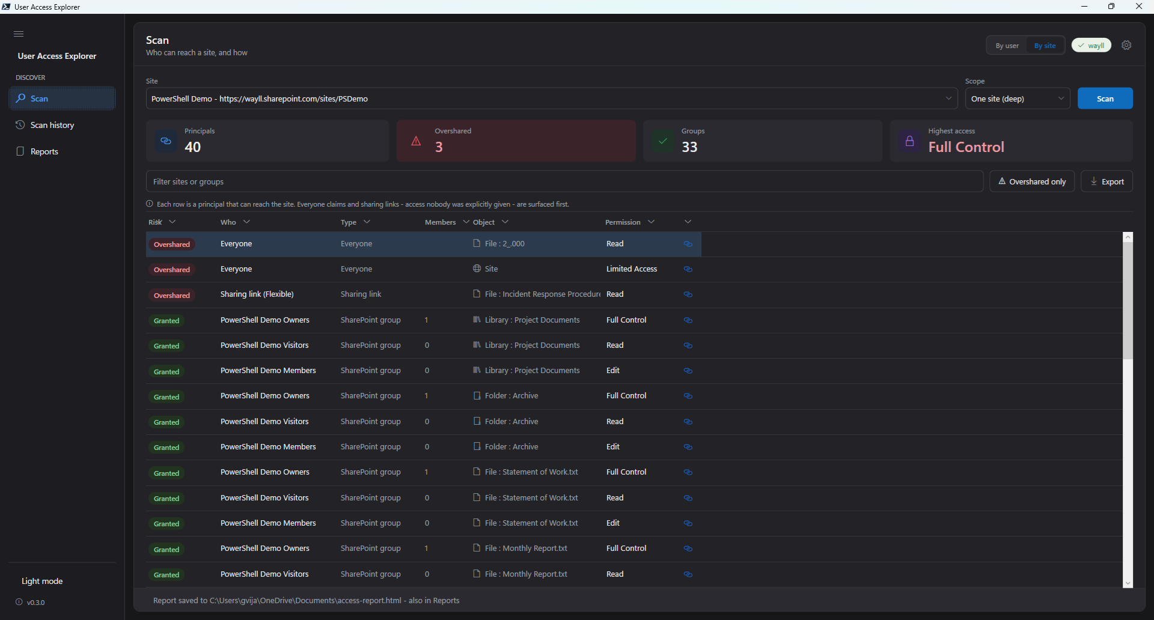The image size is (1154, 620).
Task: Click link icon for Members Folder Archive row
Action: pyautogui.click(x=688, y=447)
